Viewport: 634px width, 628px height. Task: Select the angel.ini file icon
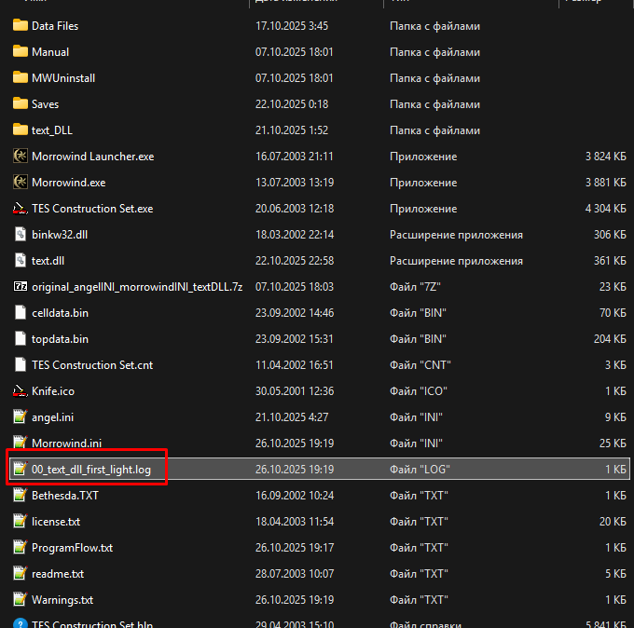tap(21, 417)
